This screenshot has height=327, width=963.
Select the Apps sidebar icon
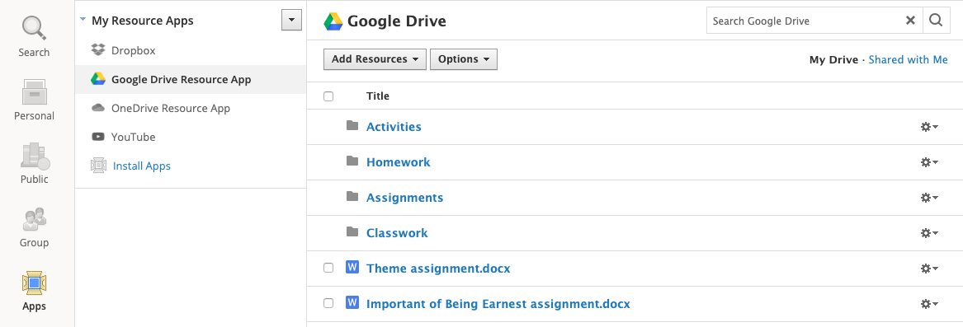click(x=34, y=290)
